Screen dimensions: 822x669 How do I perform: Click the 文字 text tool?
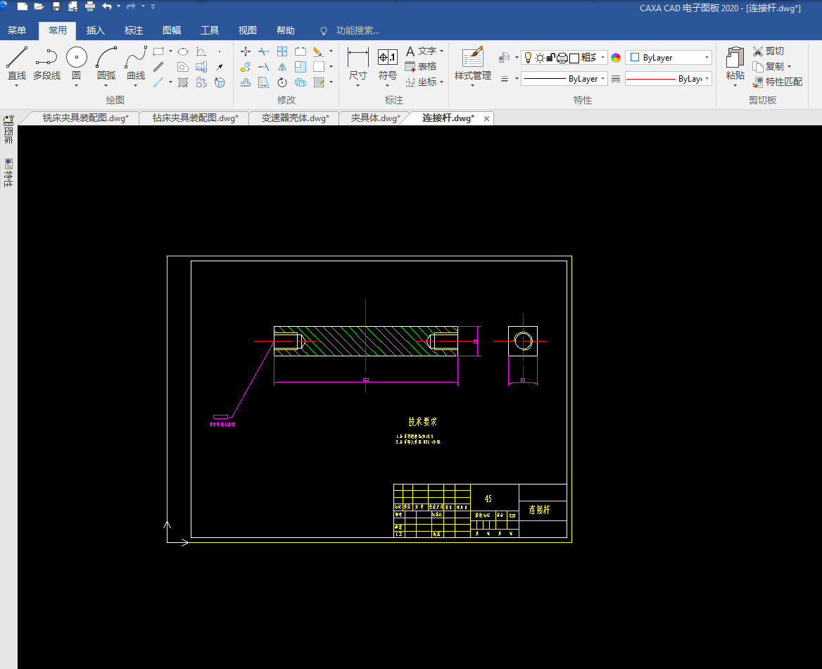tap(422, 51)
